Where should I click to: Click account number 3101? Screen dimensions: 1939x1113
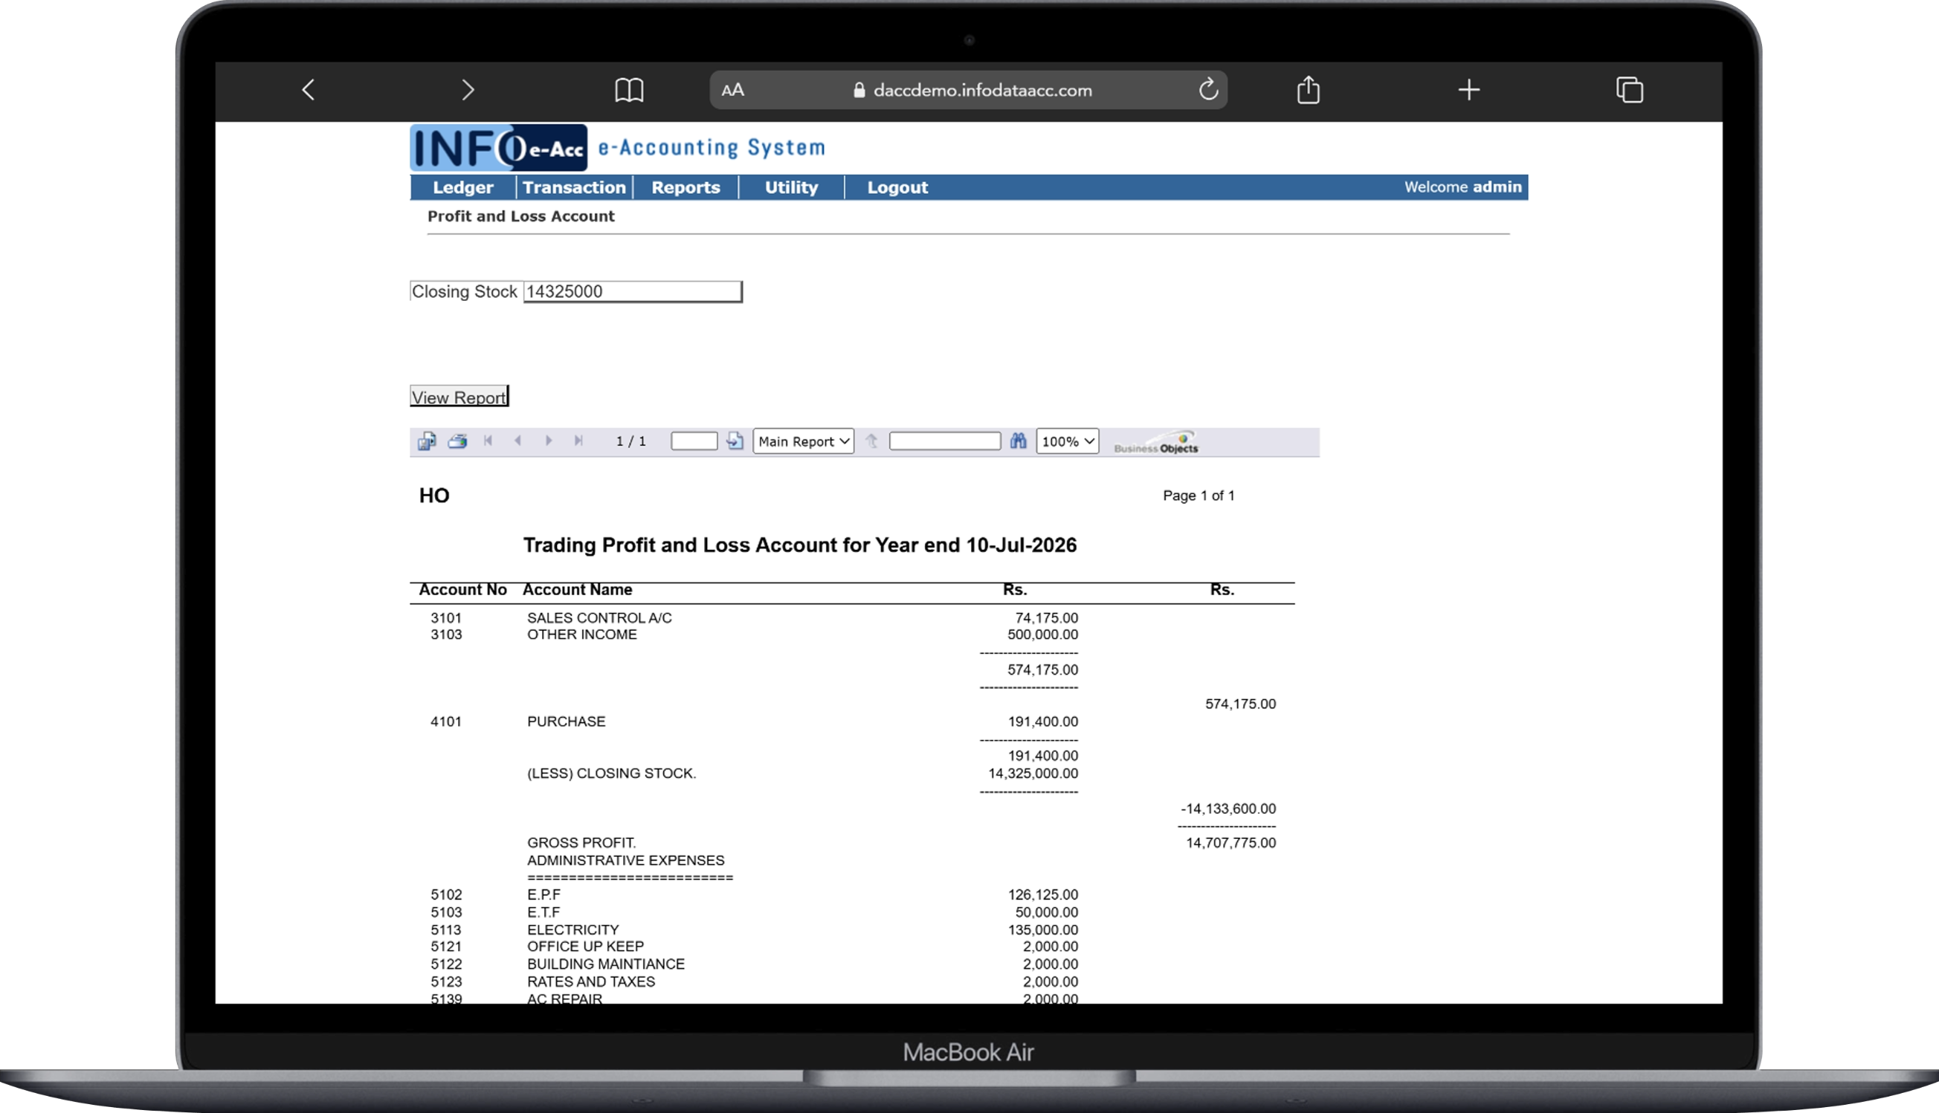pos(446,617)
